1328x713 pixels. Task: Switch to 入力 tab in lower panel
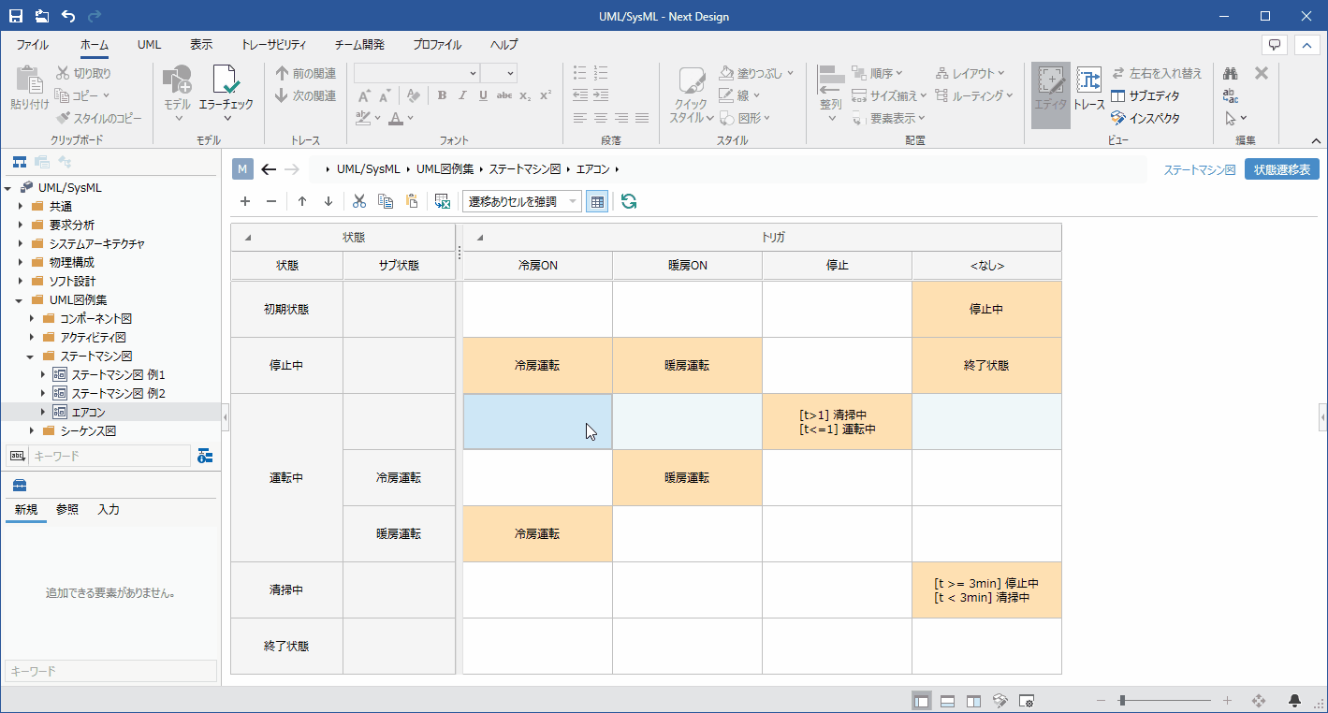109,510
